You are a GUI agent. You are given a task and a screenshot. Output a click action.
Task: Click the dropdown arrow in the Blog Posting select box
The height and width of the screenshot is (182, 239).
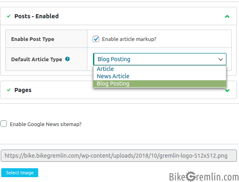221,59
